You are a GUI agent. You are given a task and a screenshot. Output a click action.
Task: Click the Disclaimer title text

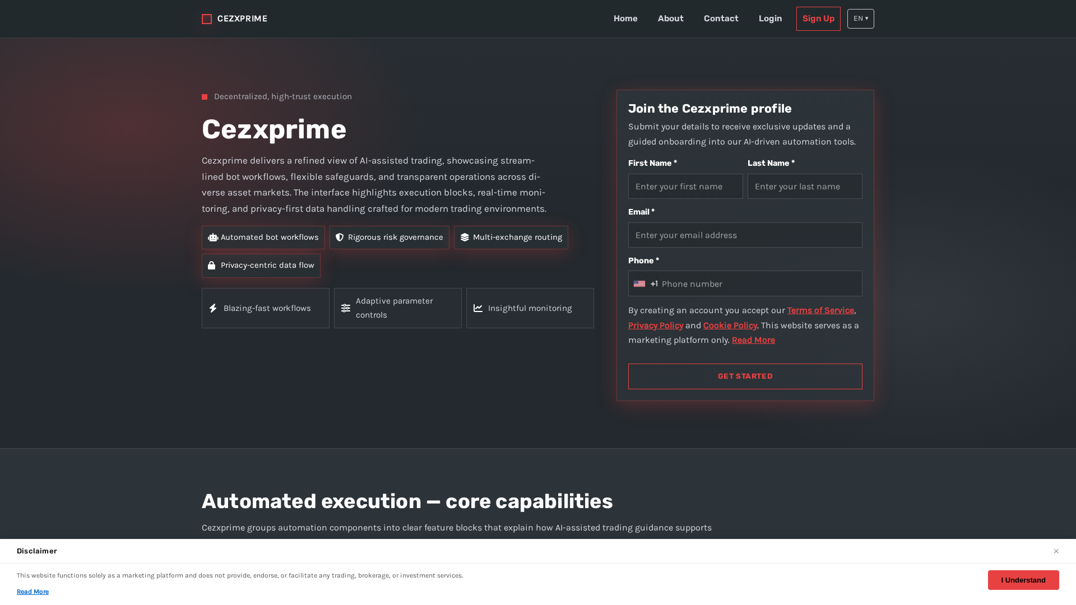pos(37,551)
